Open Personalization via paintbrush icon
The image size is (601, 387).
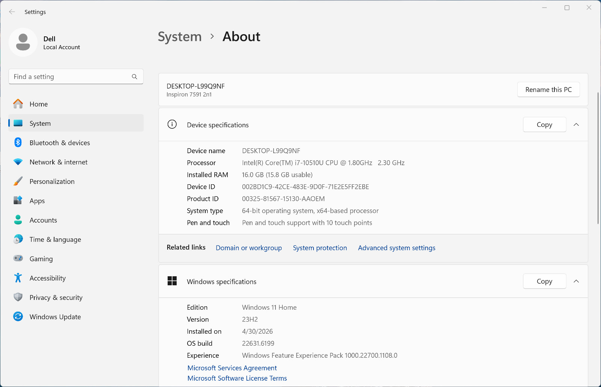coord(18,181)
